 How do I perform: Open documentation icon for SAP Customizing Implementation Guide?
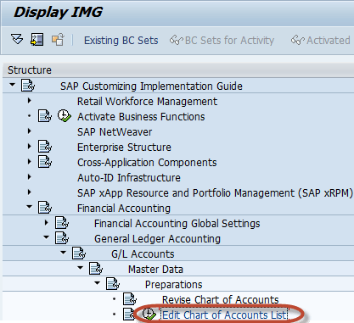pyautogui.click(x=28, y=86)
